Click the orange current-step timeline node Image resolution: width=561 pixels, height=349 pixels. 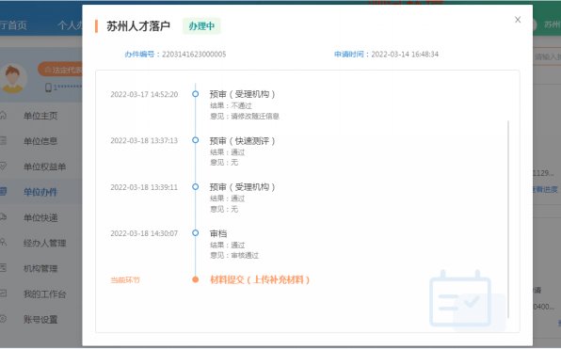[x=196, y=279]
